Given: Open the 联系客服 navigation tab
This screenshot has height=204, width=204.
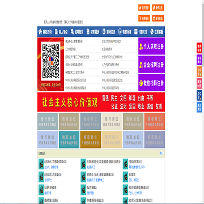Looking at the screenshot, I should pos(157,32).
